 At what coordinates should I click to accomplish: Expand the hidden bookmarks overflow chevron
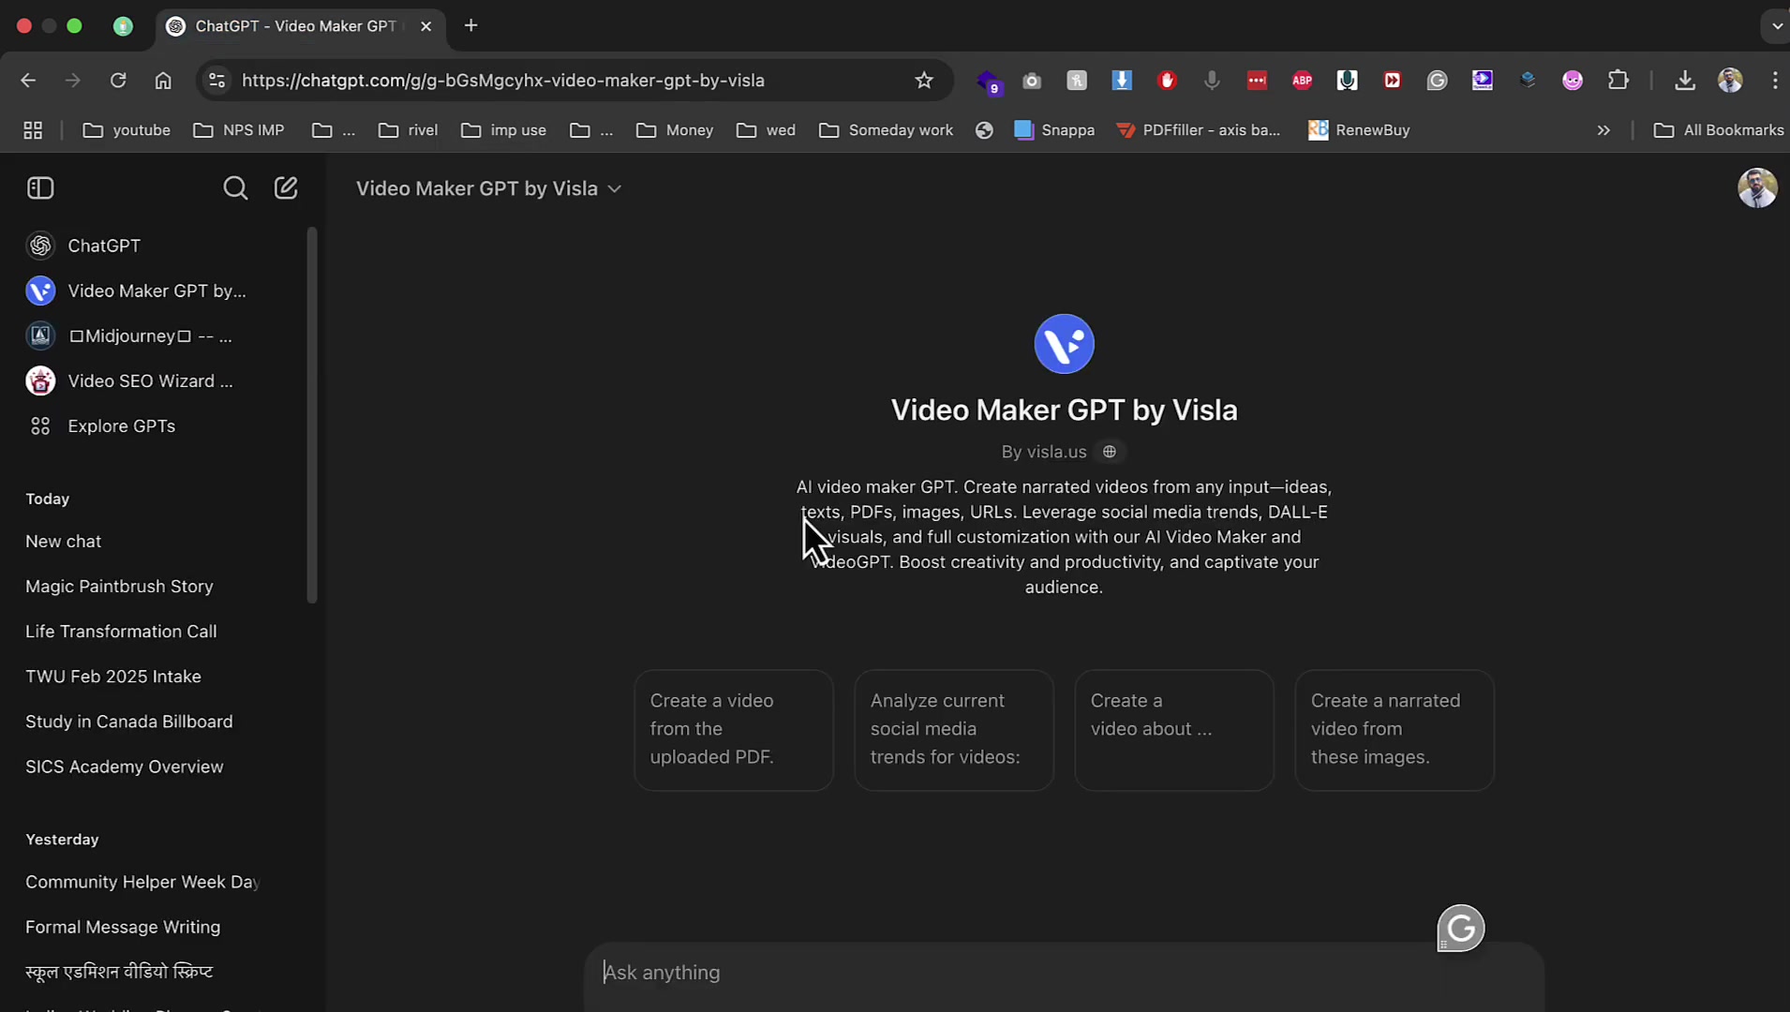click(x=1604, y=130)
